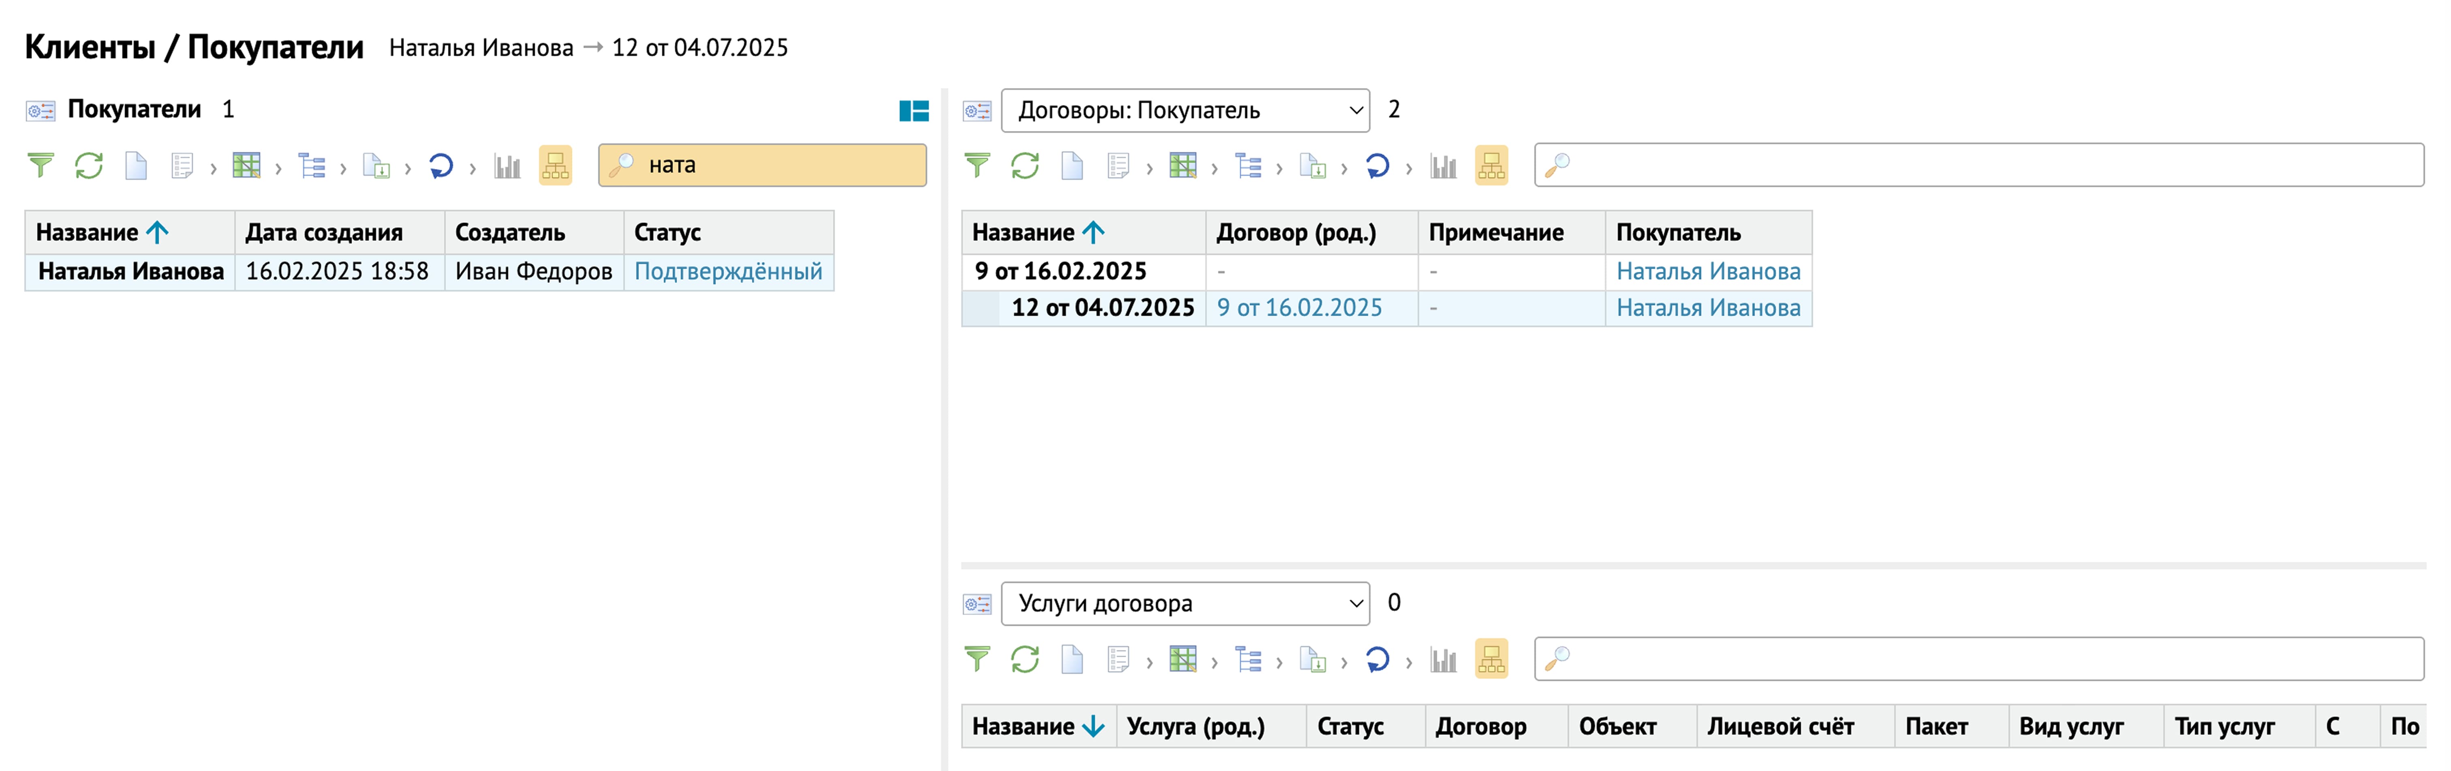Click the Покупатели search field containing 'ната'
This screenshot has width=2451, height=771.
(x=762, y=166)
